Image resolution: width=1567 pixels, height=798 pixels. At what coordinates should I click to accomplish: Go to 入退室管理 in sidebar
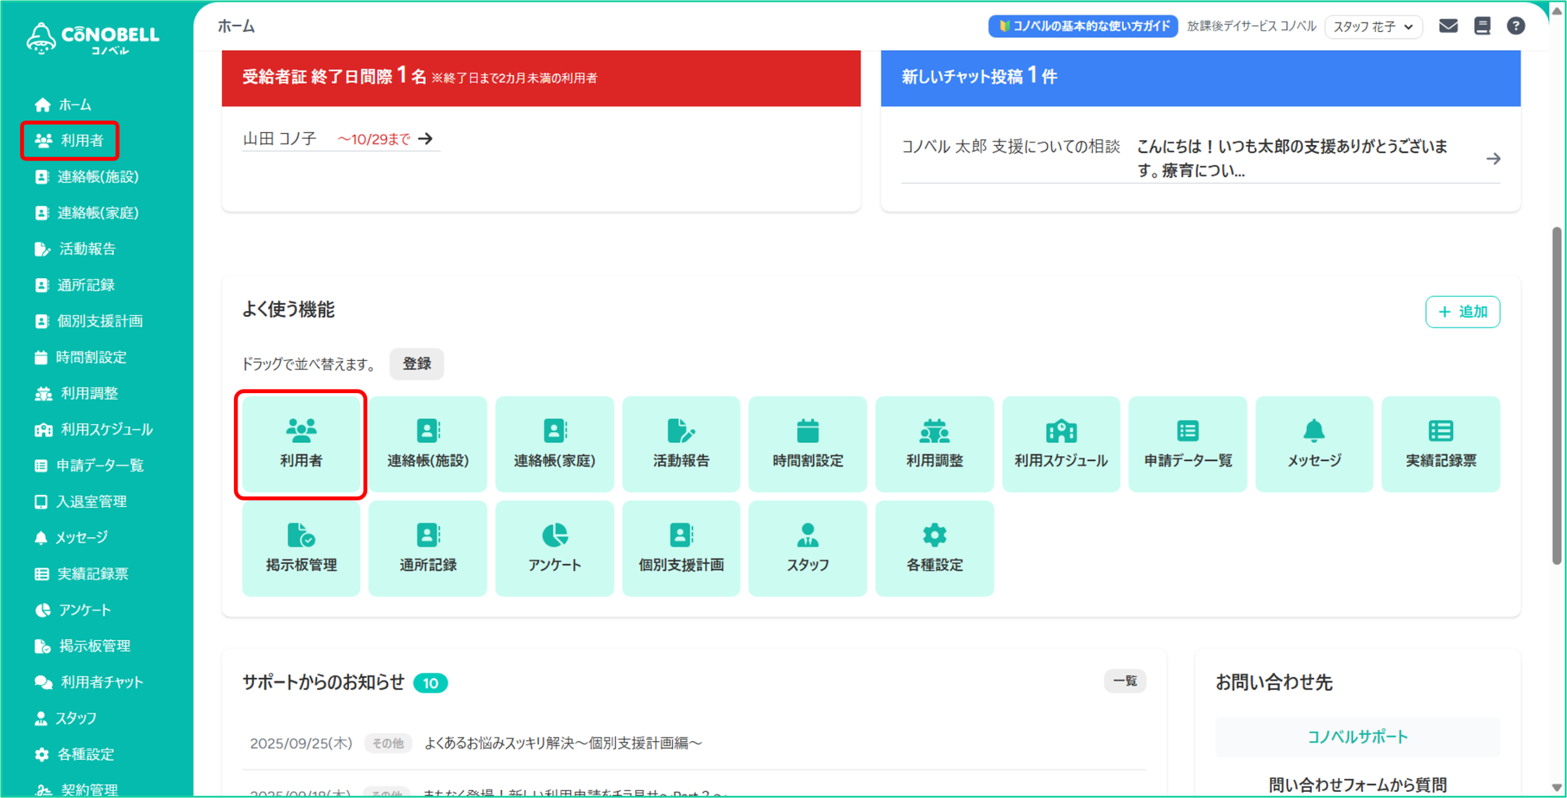[x=91, y=502]
